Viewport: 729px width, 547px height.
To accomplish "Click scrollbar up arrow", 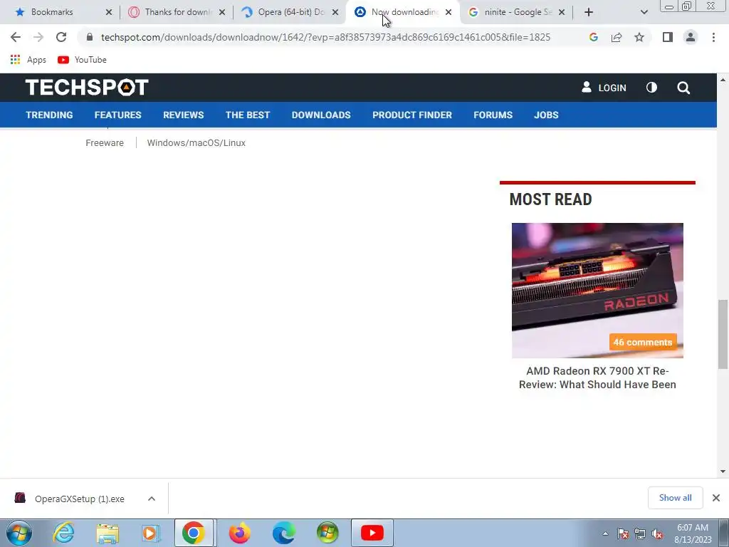I will [x=723, y=80].
